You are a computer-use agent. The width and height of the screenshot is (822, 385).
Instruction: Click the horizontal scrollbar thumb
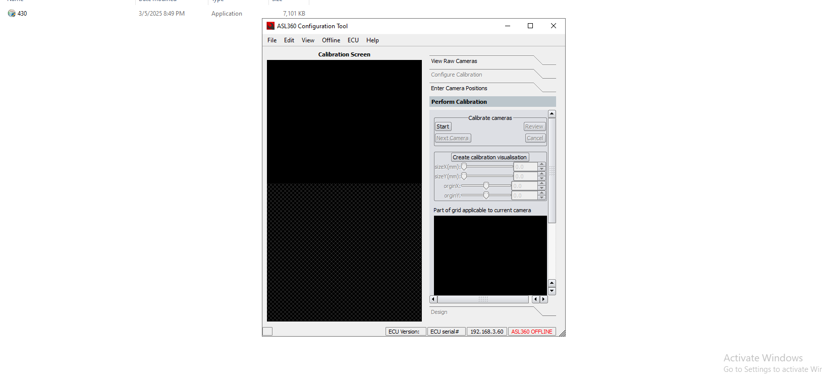pos(483,299)
